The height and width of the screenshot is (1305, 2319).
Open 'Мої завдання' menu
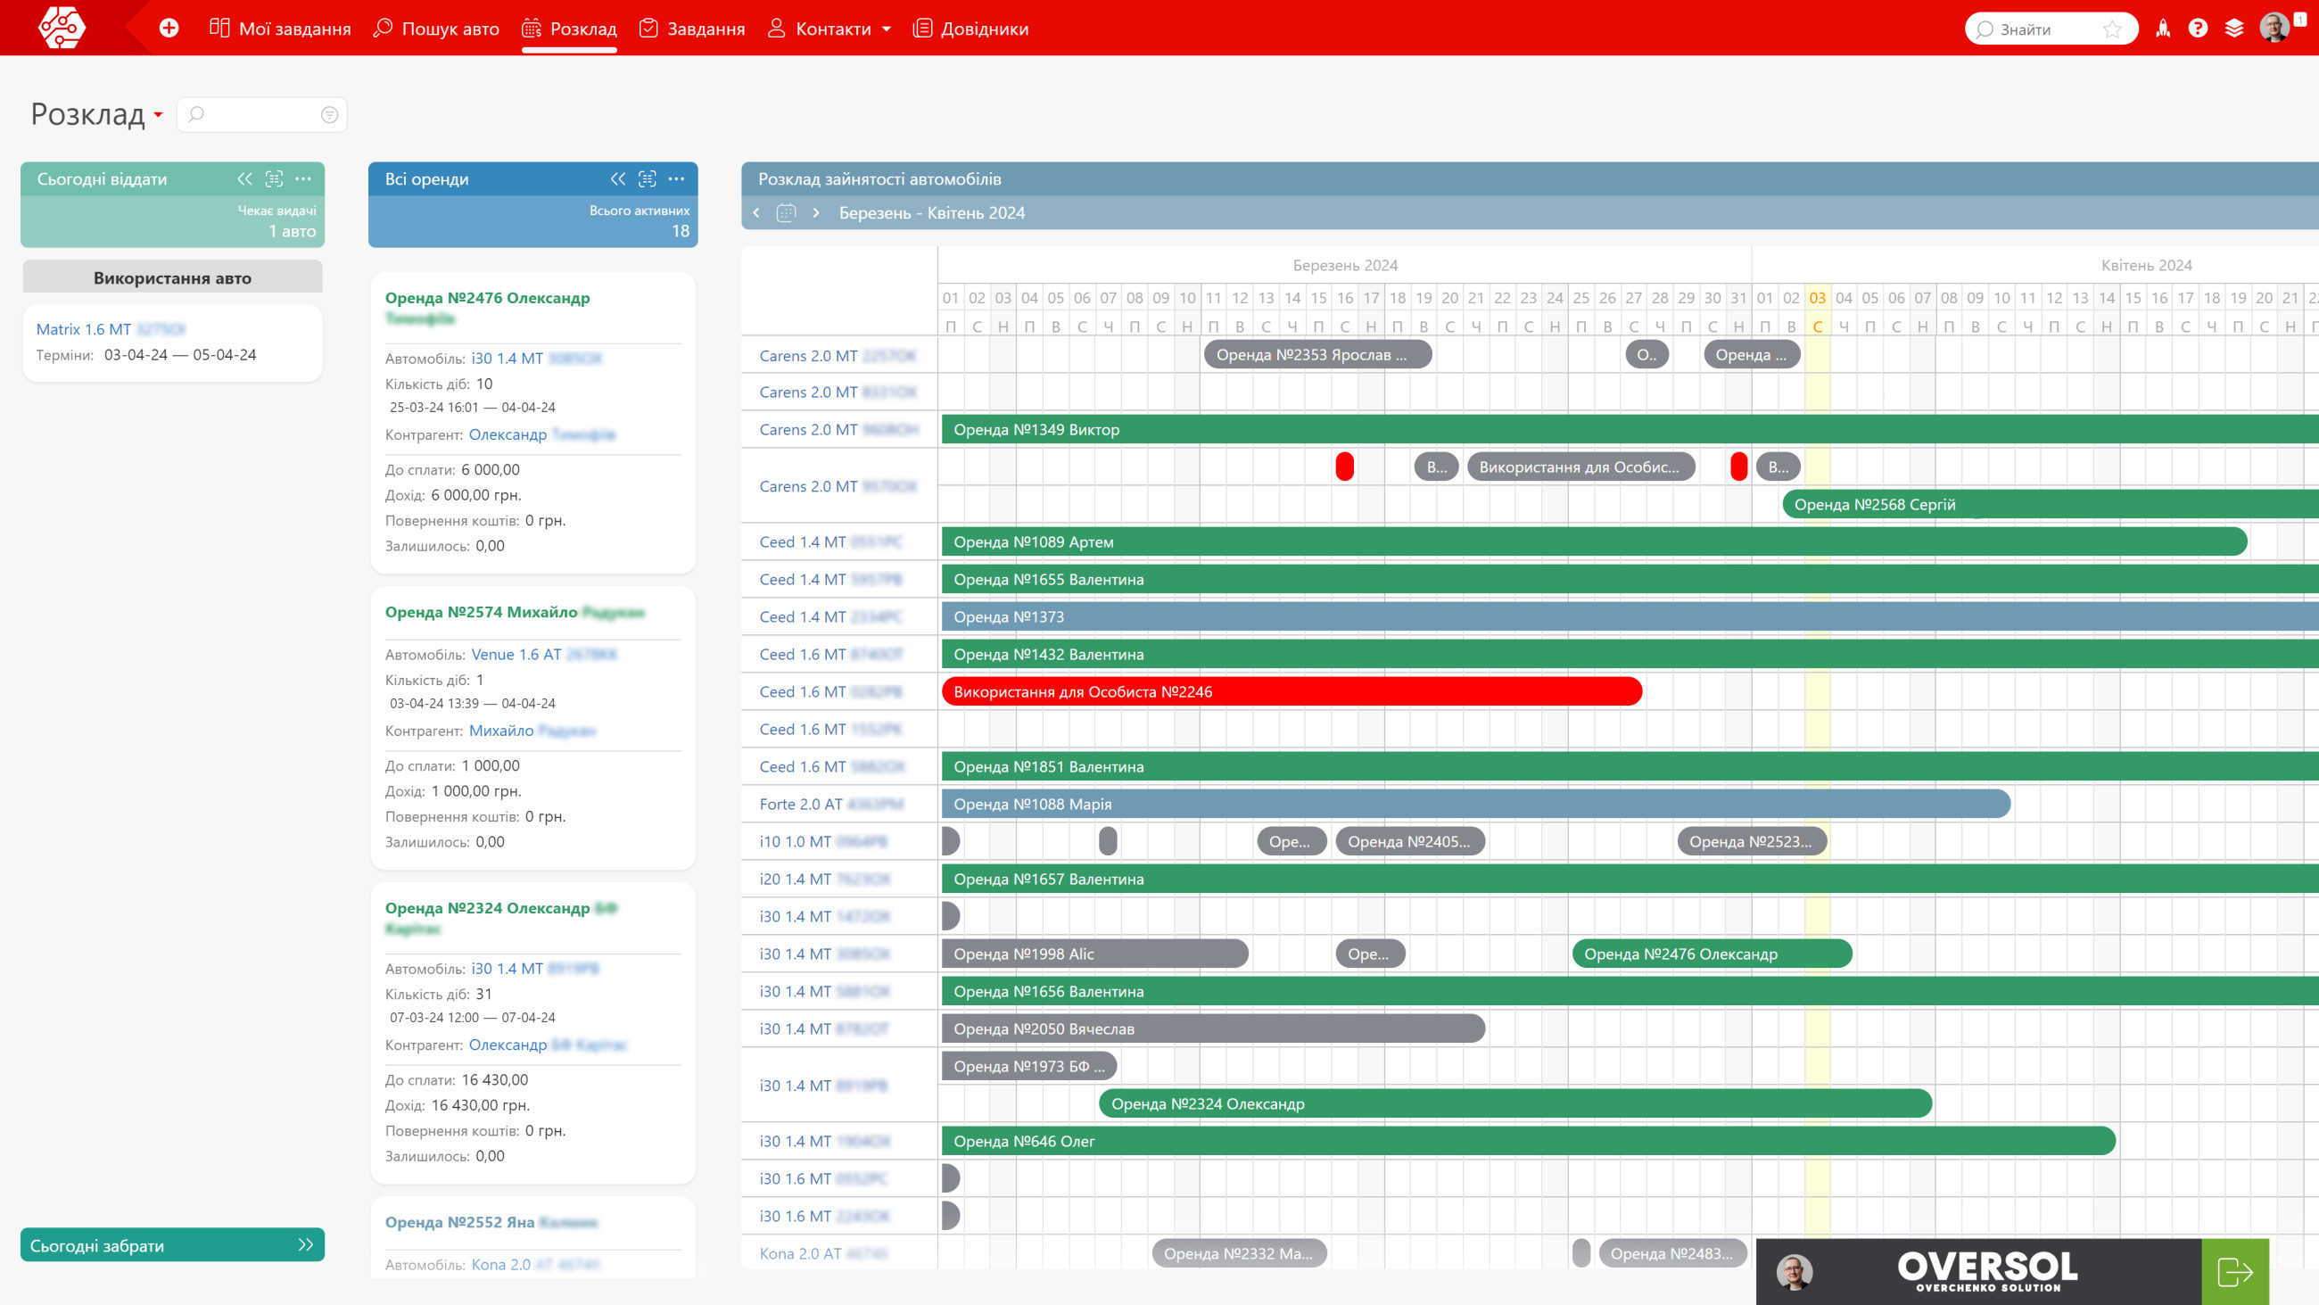(x=280, y=28)
